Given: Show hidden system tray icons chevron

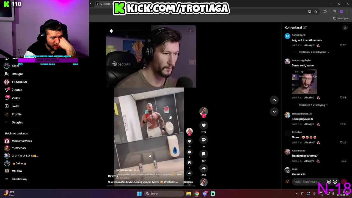Looking at the screenshot, I should [296, 194].
